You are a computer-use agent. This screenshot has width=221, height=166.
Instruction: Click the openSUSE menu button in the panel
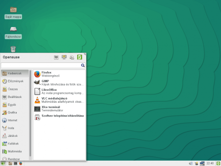(x=3, y=163)
